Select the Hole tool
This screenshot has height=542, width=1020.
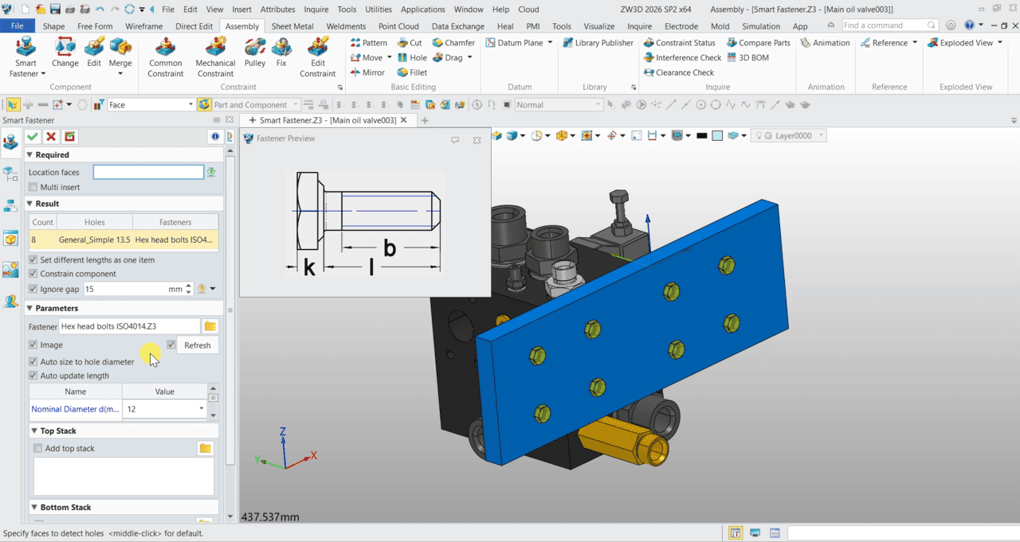pyautogui.click(x=412, y=57)
